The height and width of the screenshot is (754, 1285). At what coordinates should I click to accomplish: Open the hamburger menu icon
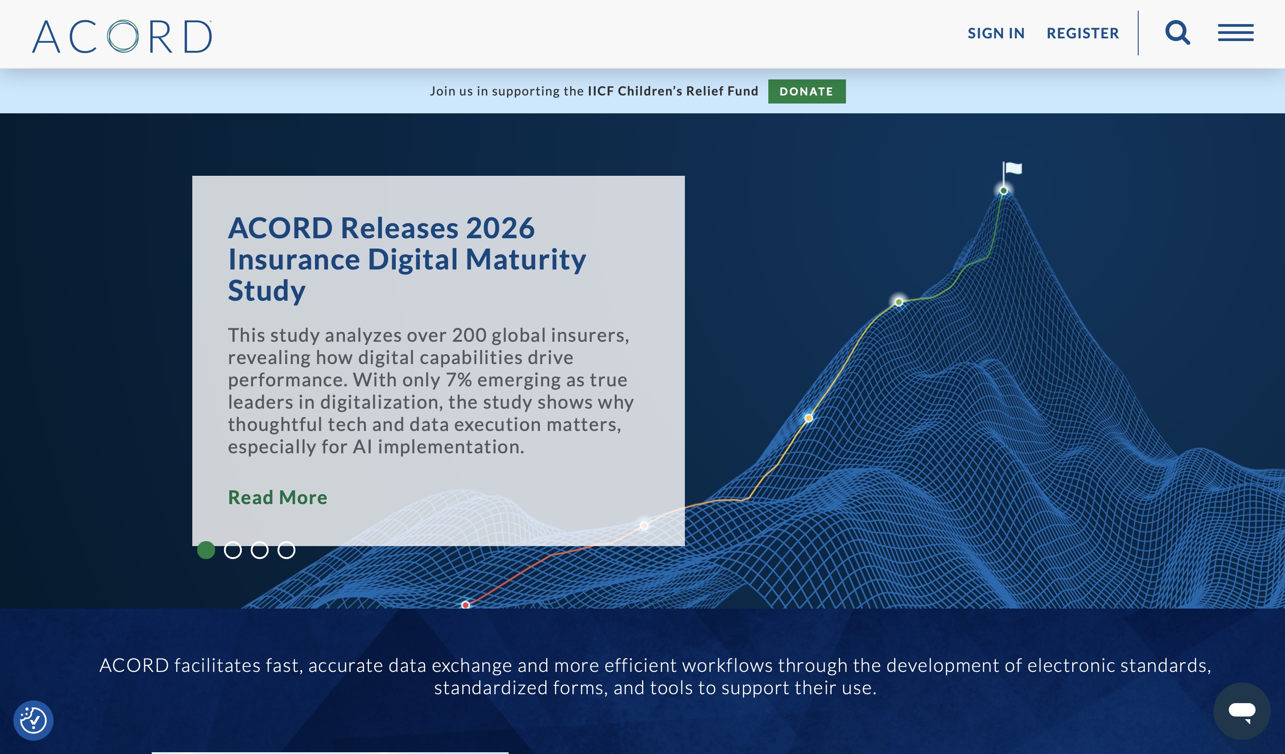1235,33
